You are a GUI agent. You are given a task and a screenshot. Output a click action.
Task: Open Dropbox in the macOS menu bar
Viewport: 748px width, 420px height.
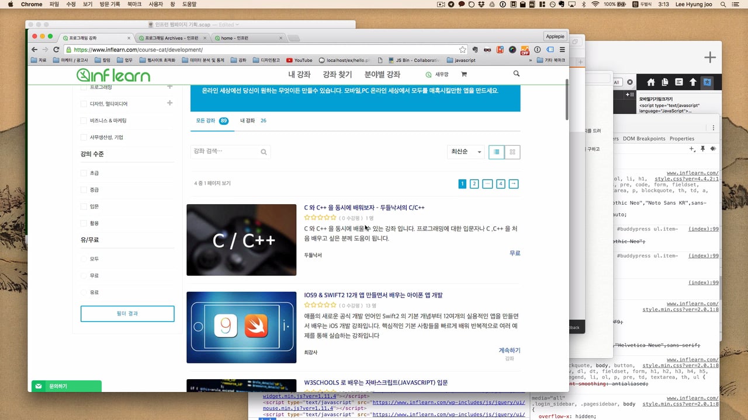click(x=480, y=4)
